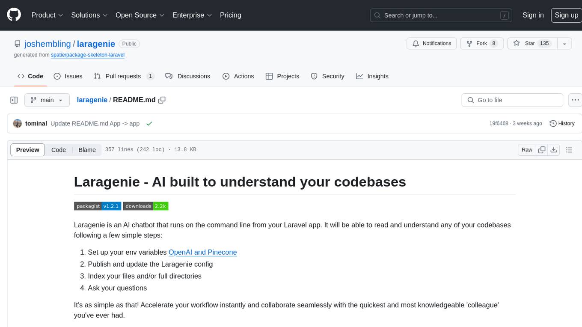The height and width of the screenshot is (327, 582).
Task: Expand the Enterprise menu
Action: (x=192, y=15)
